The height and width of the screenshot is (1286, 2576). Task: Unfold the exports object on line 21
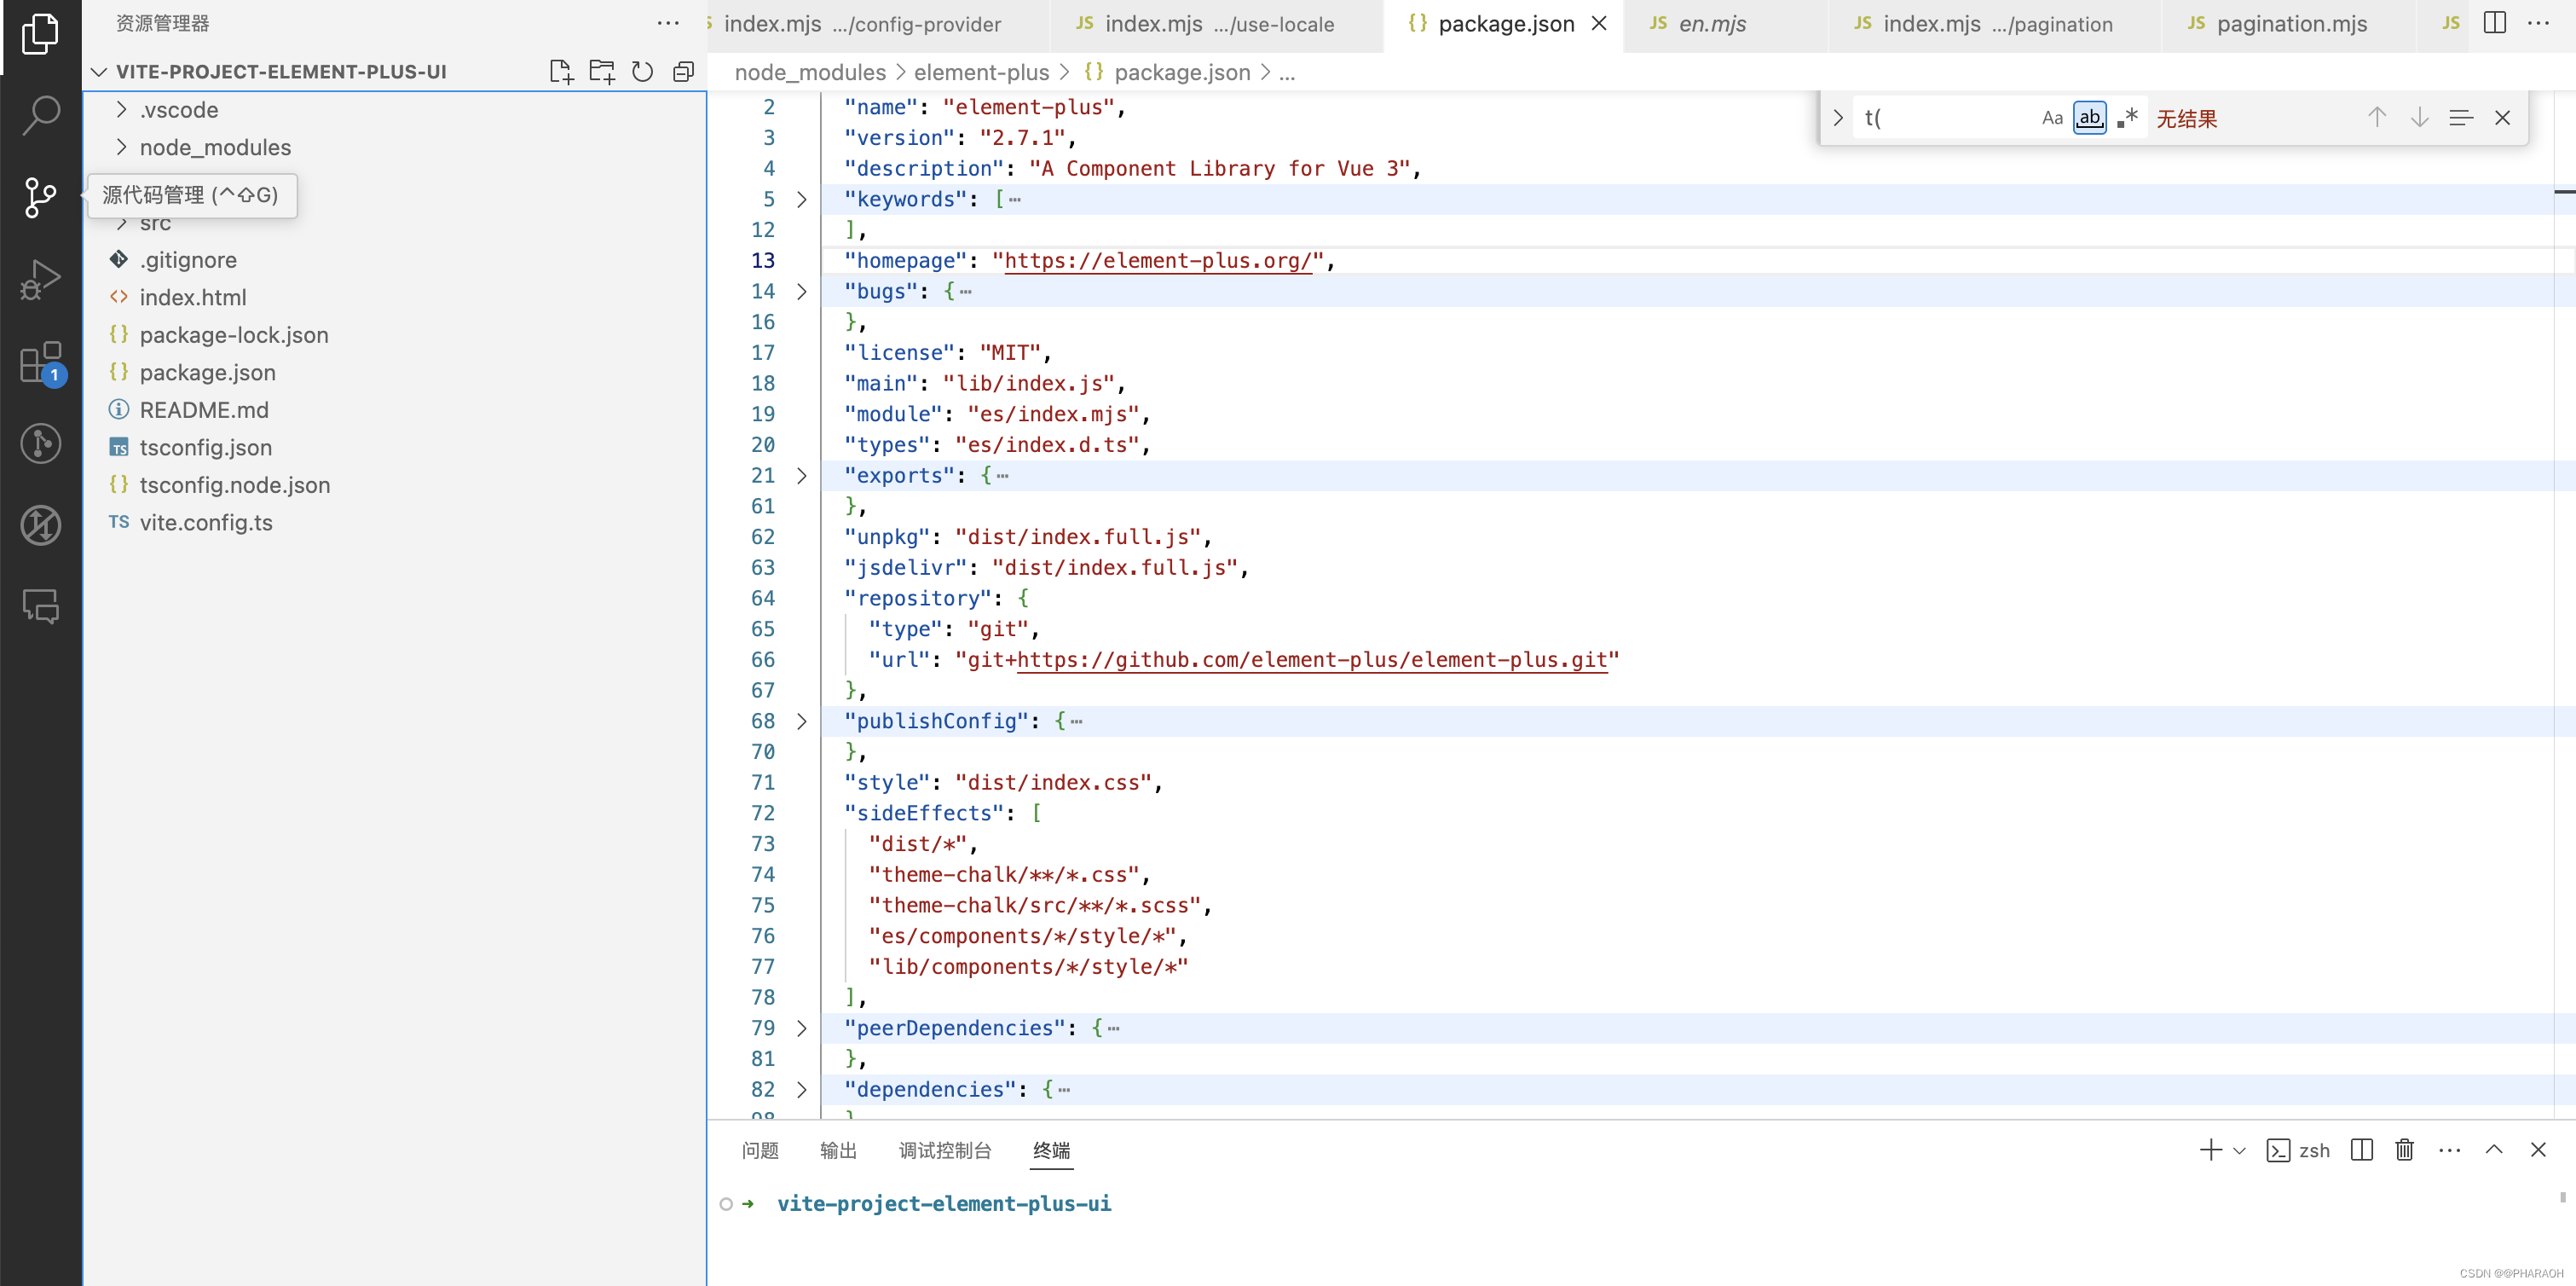[801, 475]
